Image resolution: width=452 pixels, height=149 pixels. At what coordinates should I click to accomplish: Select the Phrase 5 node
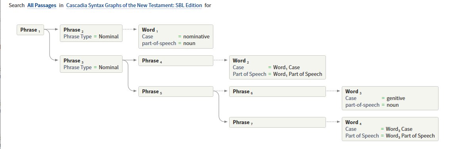176,91
